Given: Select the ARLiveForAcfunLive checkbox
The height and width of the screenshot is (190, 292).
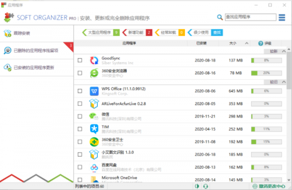Looking at the screenshot, I should pyautogui.click(x=80, y=104).
